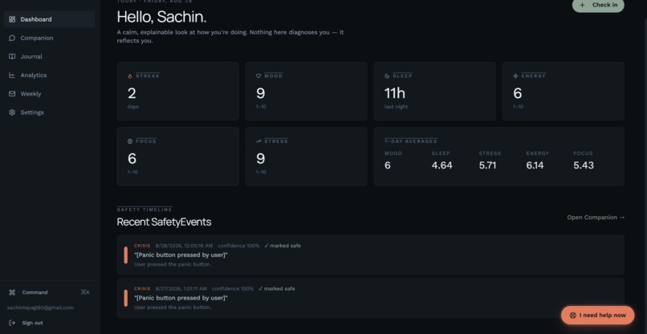Click the moon icon on Sleep card

(x=387, y=76)
